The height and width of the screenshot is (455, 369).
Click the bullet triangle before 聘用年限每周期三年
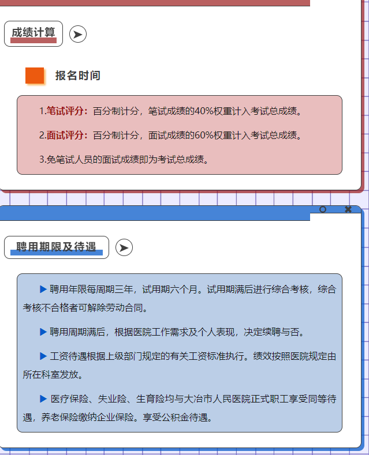43,289
